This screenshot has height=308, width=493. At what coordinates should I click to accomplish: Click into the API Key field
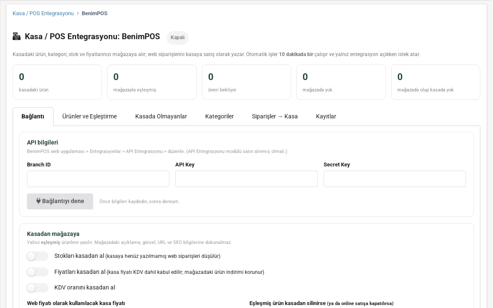click(246, 179)
